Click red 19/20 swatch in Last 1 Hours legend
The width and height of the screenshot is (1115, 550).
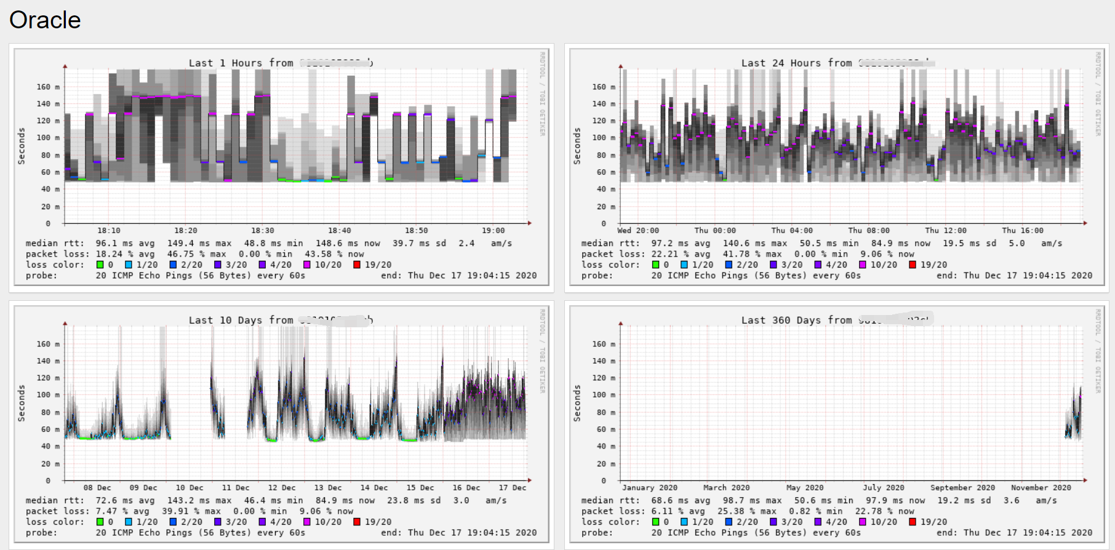356,265
